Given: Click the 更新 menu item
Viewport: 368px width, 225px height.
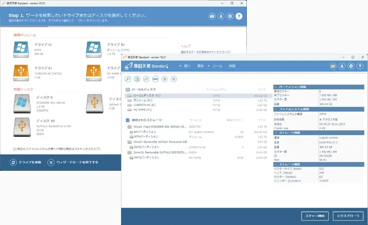Looking at the screenshot, I should tap(200, 66).
